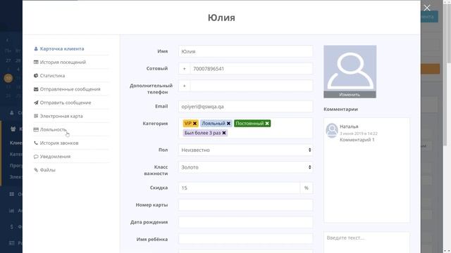451x253 pixels.
Task: Click the icon beside Электронная карта
Action: point(36,116)
